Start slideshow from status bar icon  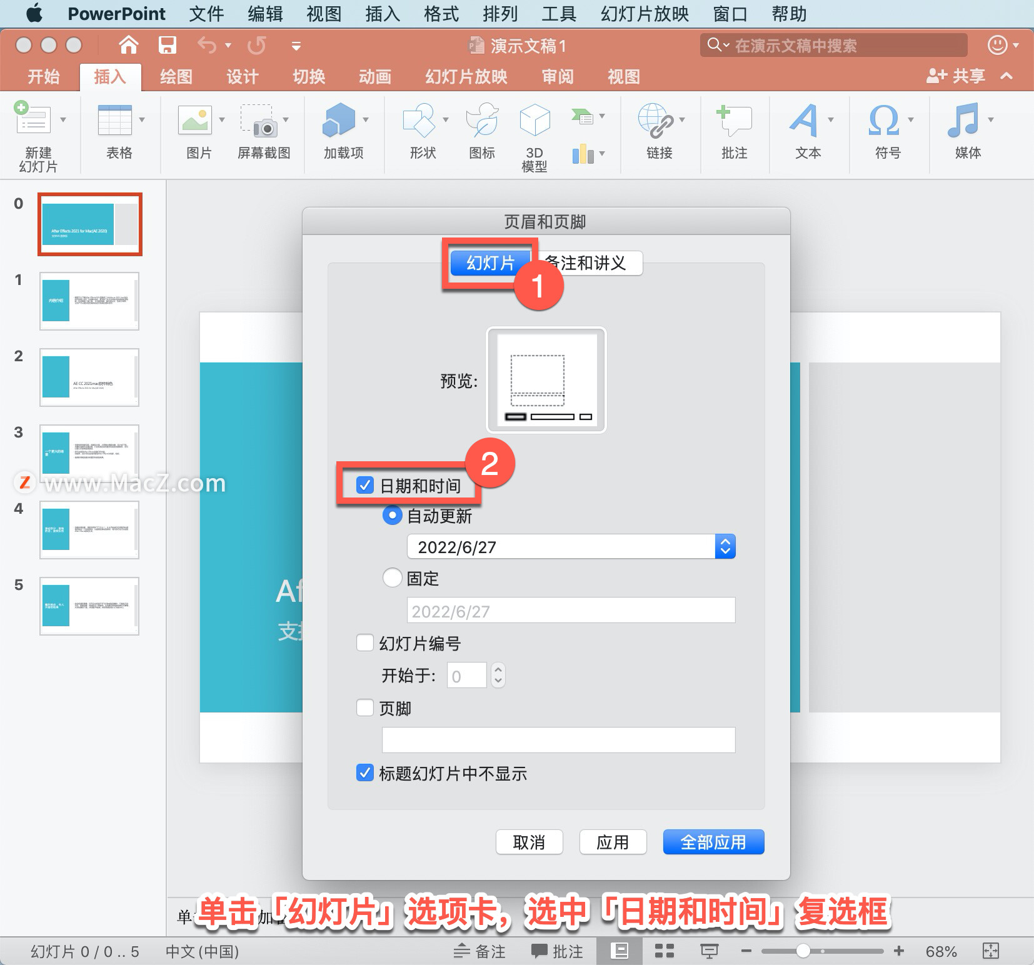pyautogui.click(x=709, y=951)
